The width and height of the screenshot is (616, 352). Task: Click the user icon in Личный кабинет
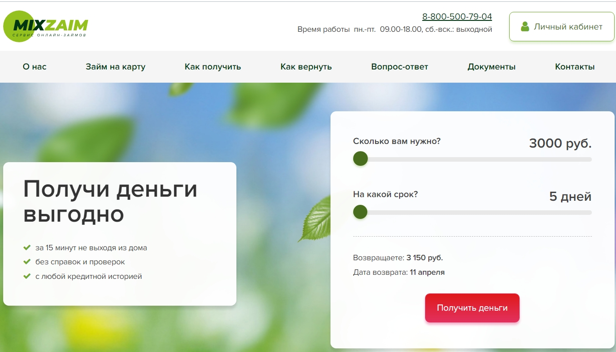pyautogui.click(x=525, y=27)
